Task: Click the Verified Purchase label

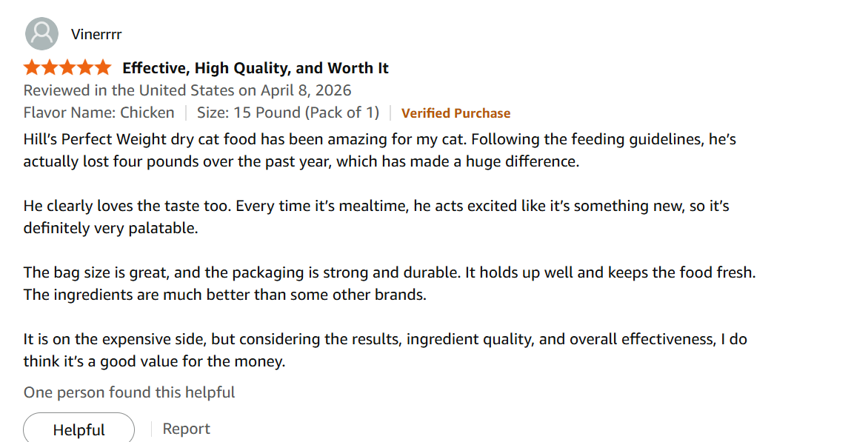Action: point(455,113)
